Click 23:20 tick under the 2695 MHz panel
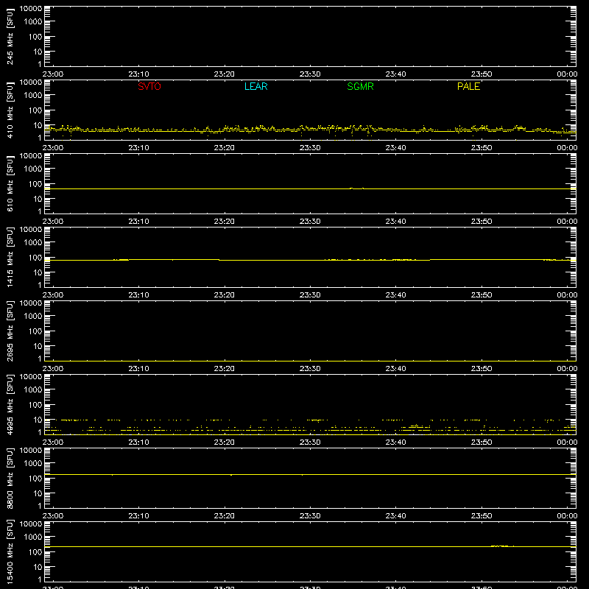589x589 pixels. (x=225, y=369)
